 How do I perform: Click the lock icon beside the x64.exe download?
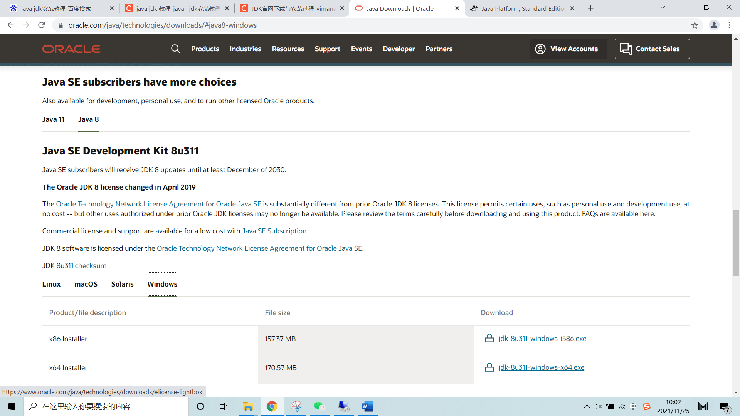(x=489, y=367)
